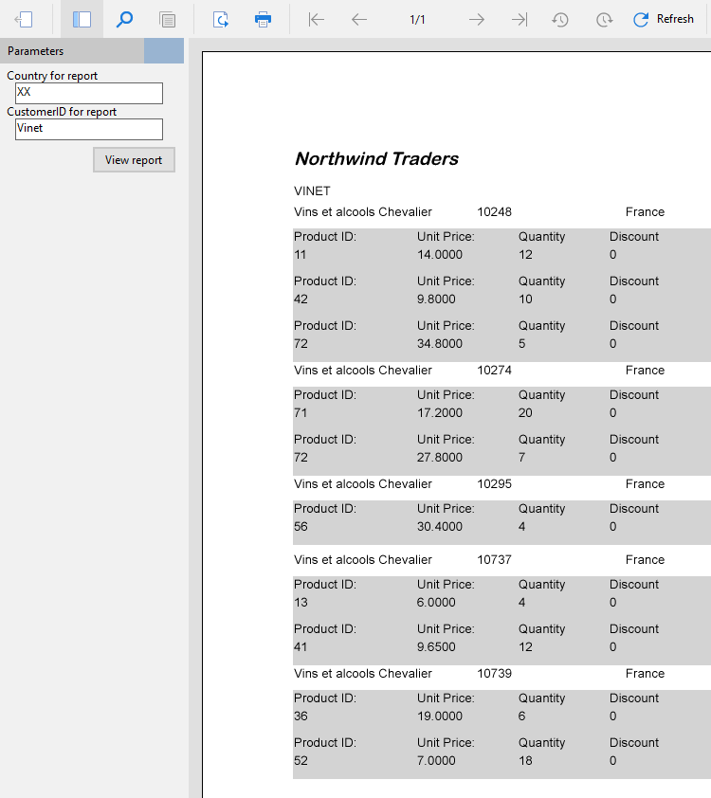Click quantity value 20
This screenshot has height=798, width=711.
(525, 412)
